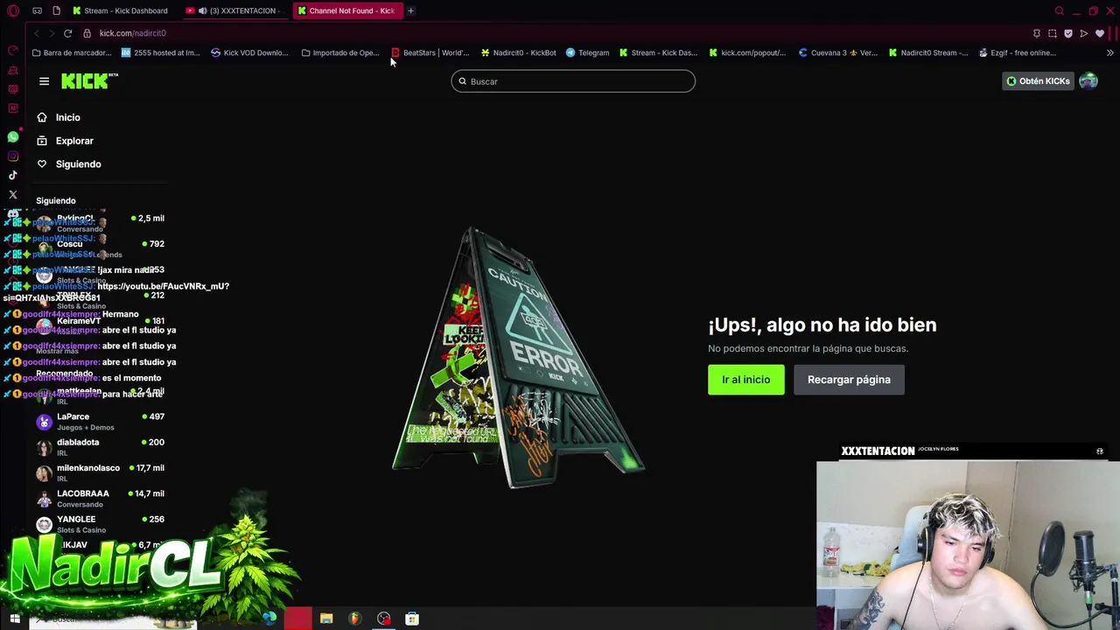Go back with browser back arrow
The image size is (1120, 630).
pos(36,33)
